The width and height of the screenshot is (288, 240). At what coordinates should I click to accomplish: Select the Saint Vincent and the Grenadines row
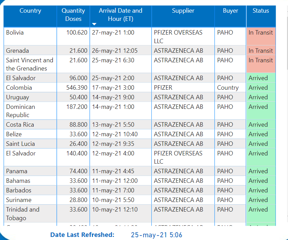30,64
